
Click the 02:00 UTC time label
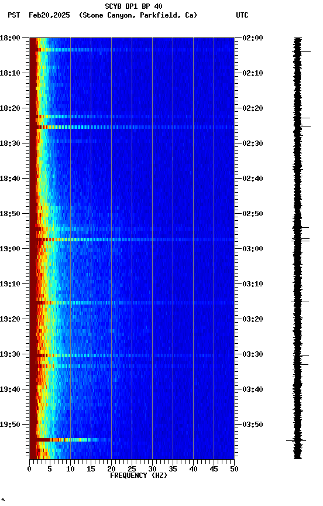253,37
